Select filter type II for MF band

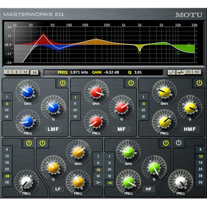pos(75,103)
